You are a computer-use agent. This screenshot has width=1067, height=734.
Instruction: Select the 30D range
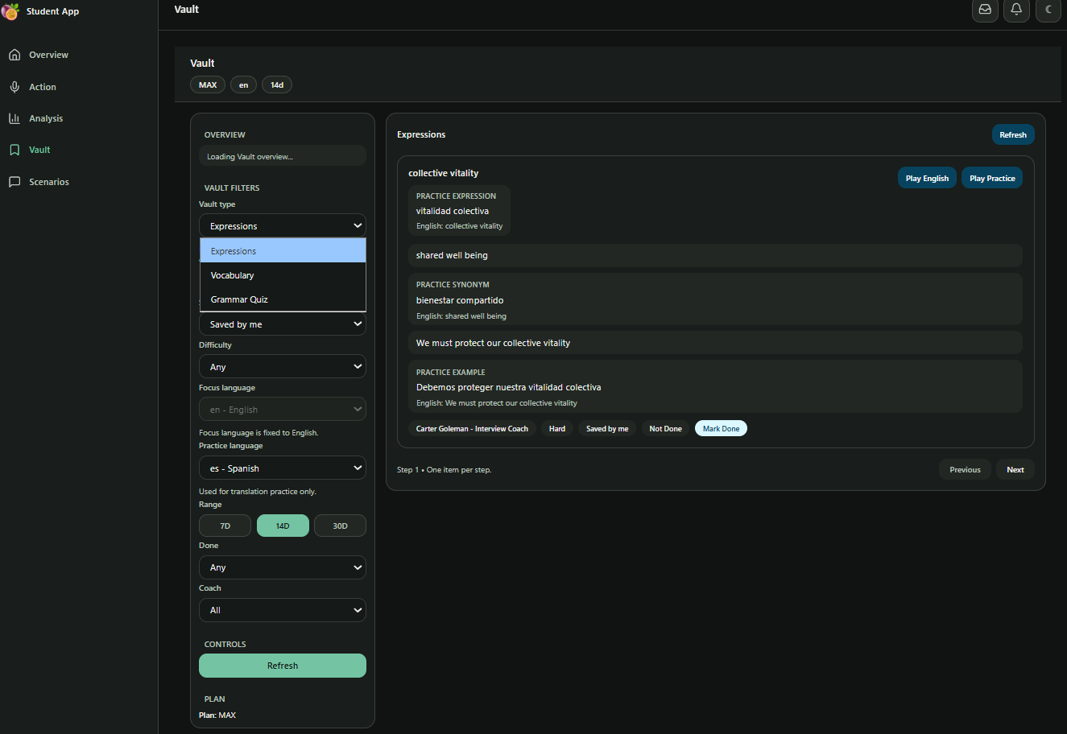pos(340,526)
